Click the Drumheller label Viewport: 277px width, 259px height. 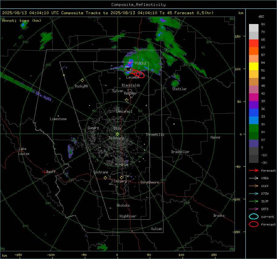(180, 152)
